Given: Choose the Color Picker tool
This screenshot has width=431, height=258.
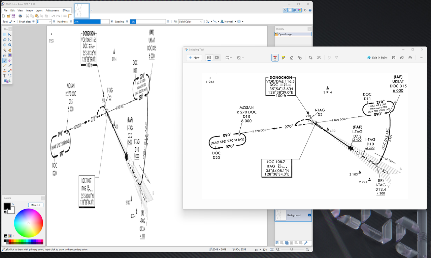Looking at the screenshot, I should [x=10, y=66].
